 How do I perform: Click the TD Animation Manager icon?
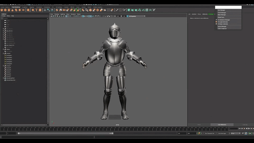216,20
